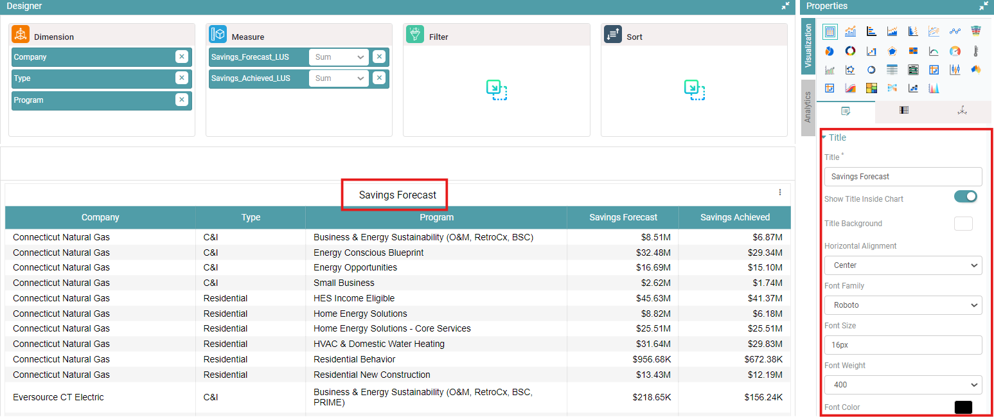This screenshot has height=417, width=994.
Task: Open the Font Color black swatch
Action: [x=963, y=407]
